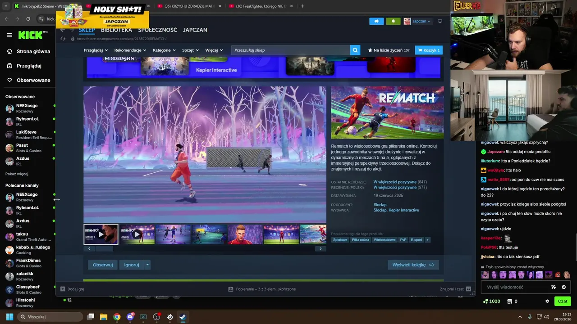Open the Koszyk shopping cart

tap(429, 50)
